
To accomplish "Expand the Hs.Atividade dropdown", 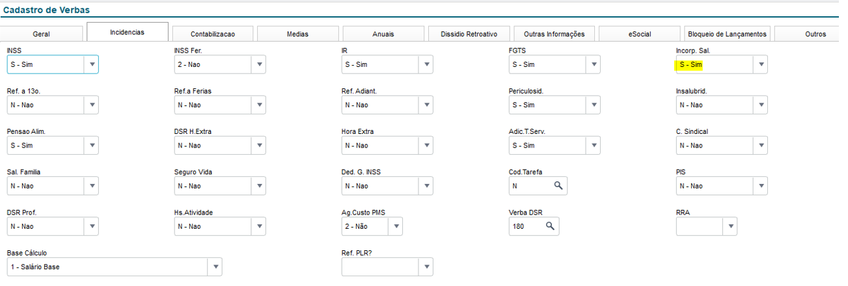I will click(259, 226).
